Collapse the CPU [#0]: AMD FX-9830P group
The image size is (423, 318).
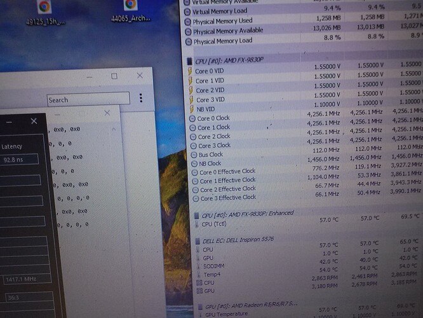click(x=190, y=61)
